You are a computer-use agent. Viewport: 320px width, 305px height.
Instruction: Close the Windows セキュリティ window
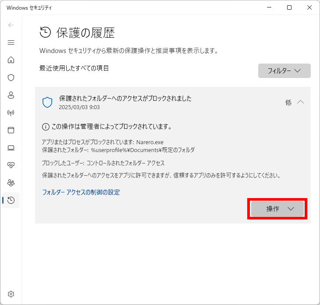coord(309,7)
